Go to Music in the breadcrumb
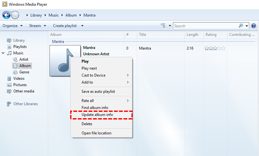Viewport: 259px width, 156px height. pos(54,15)
